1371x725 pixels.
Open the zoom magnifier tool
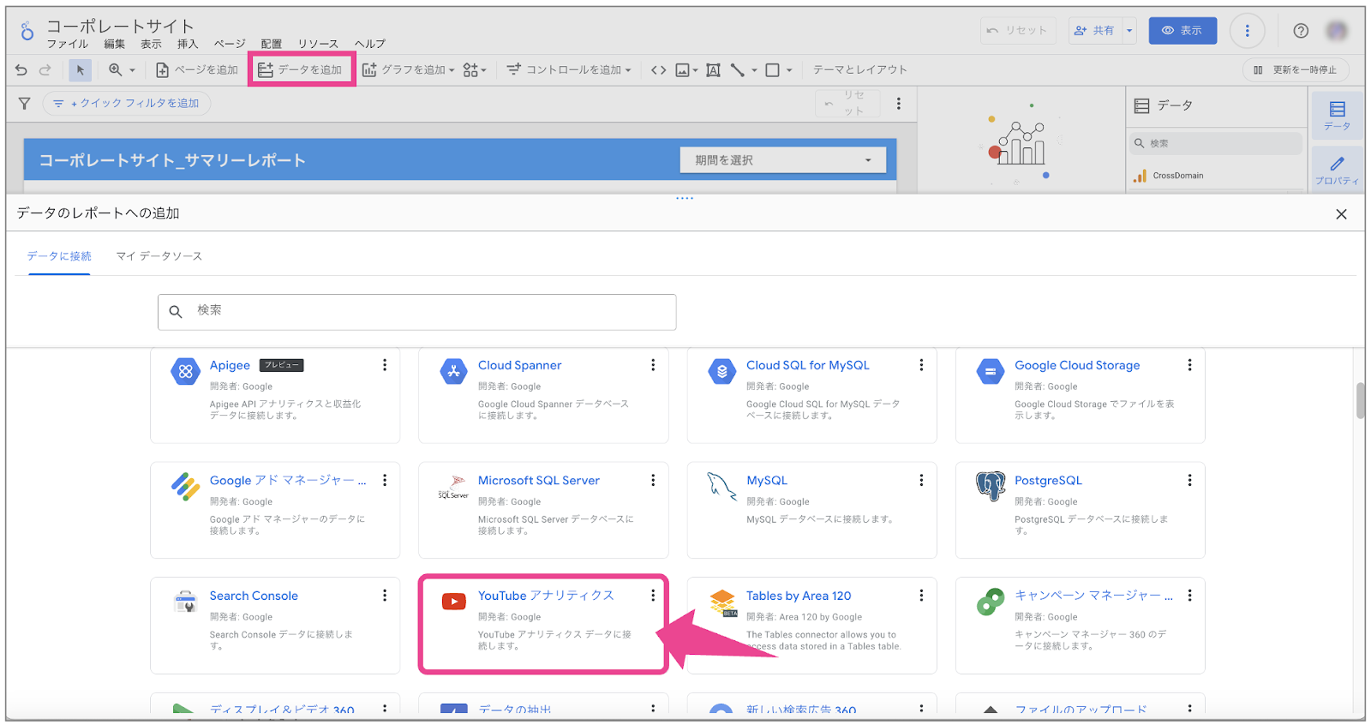click(x=115, y=70)
